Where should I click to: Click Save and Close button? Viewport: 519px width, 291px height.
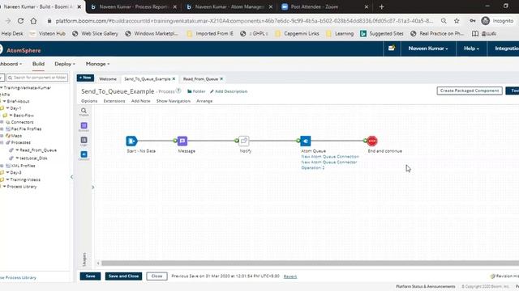coord(123,276)
